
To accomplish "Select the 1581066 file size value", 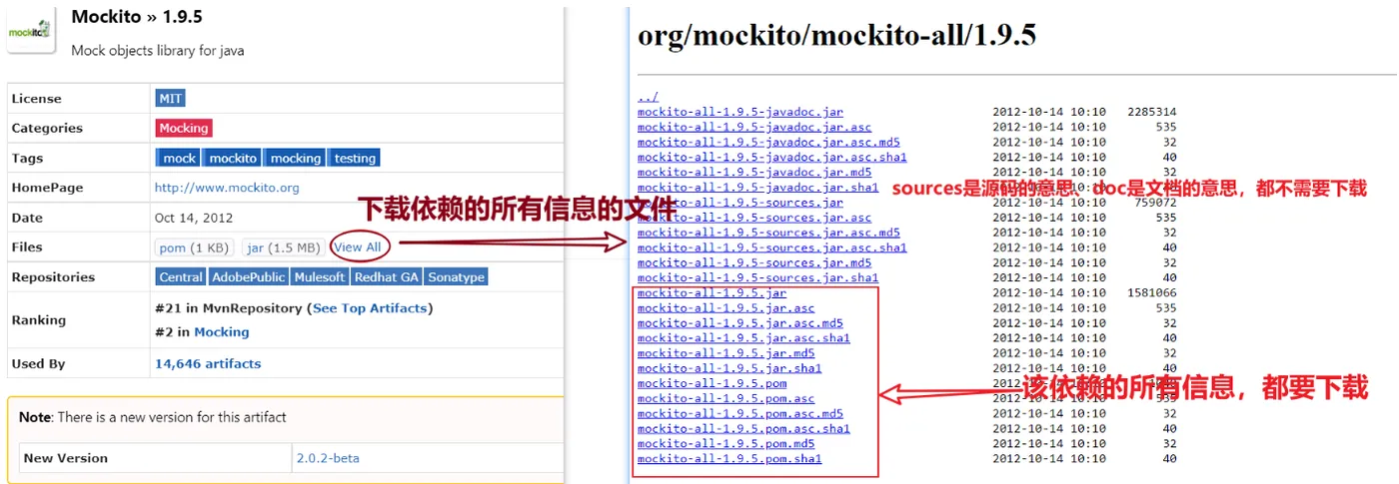I will pyautogui.click(x=1151, y=293).
